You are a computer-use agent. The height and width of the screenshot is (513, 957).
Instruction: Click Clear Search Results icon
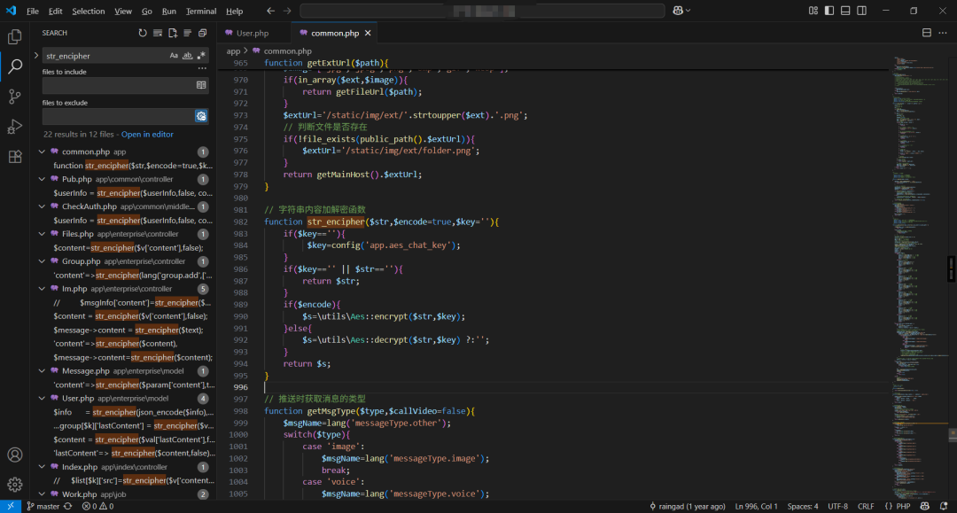[x=158, y=33]
